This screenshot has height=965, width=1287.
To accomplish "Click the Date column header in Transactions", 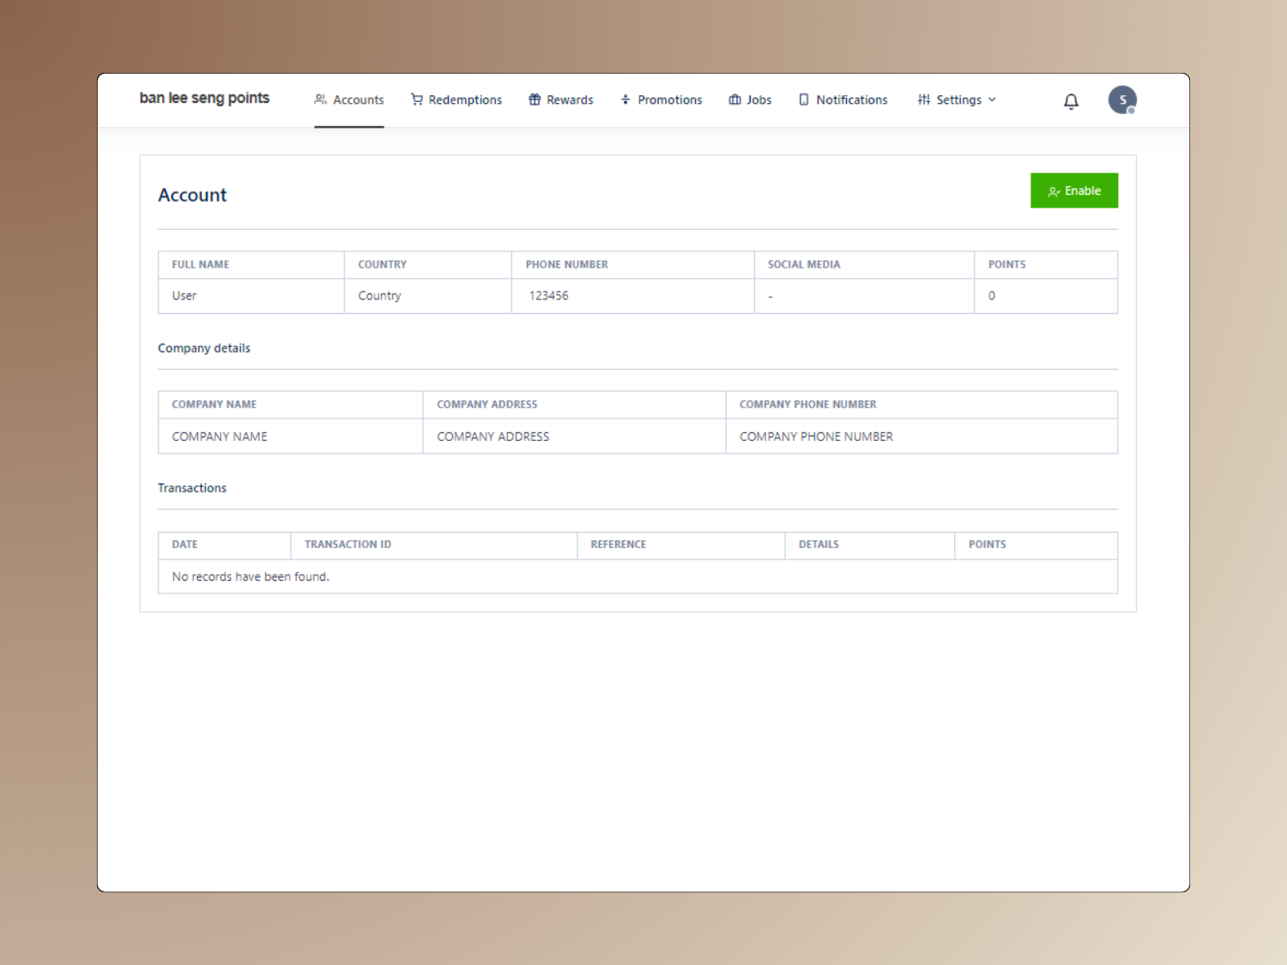I will click(184, 545).
